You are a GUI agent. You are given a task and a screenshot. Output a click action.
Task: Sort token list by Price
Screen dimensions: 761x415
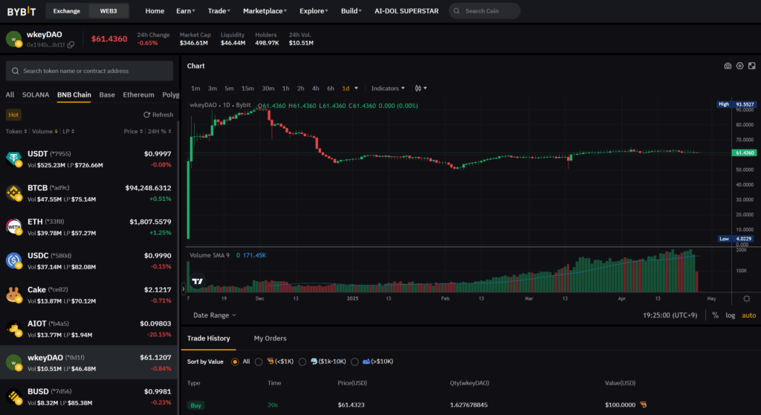[133, 131]
